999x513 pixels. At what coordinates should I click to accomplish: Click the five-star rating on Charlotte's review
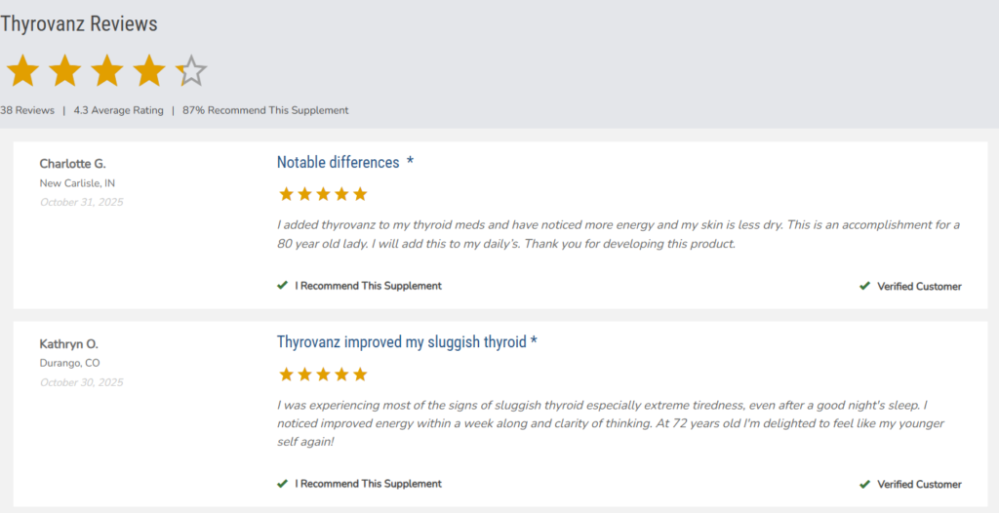323,194
